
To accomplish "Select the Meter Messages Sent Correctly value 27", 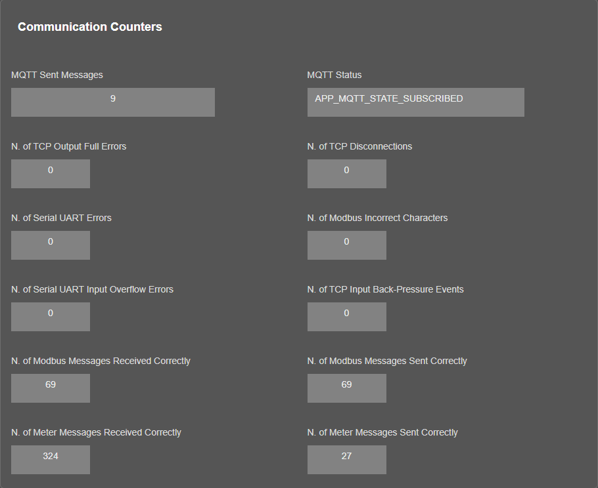I will click(x=347, y=460).
